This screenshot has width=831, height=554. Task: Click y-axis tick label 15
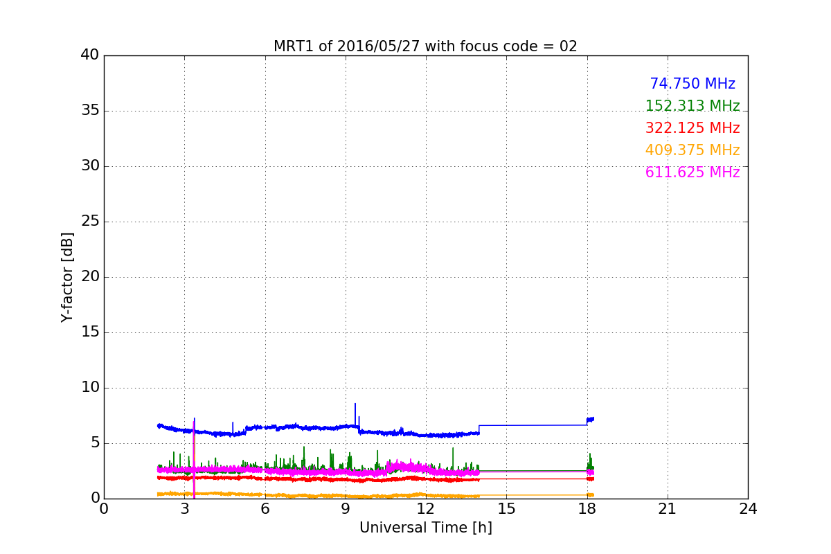click(x=90, y=332)
